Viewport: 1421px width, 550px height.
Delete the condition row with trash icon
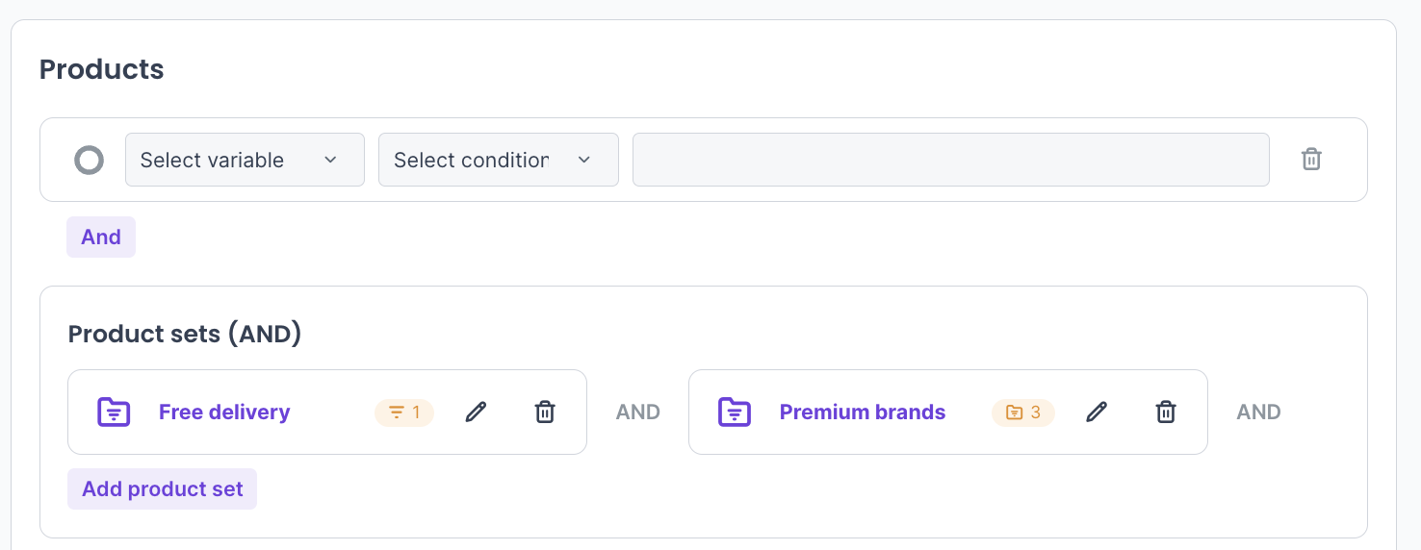(1311, 160)
